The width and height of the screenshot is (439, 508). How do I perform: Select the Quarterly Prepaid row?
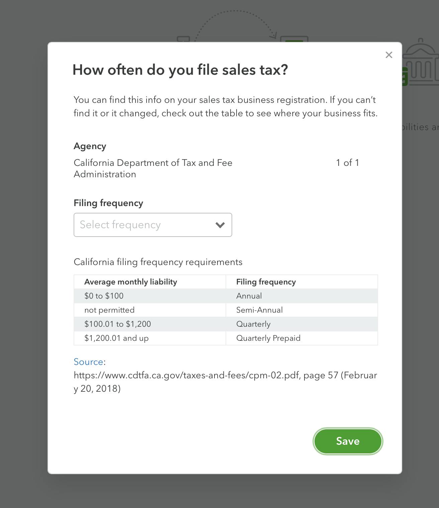pos(268,338)
